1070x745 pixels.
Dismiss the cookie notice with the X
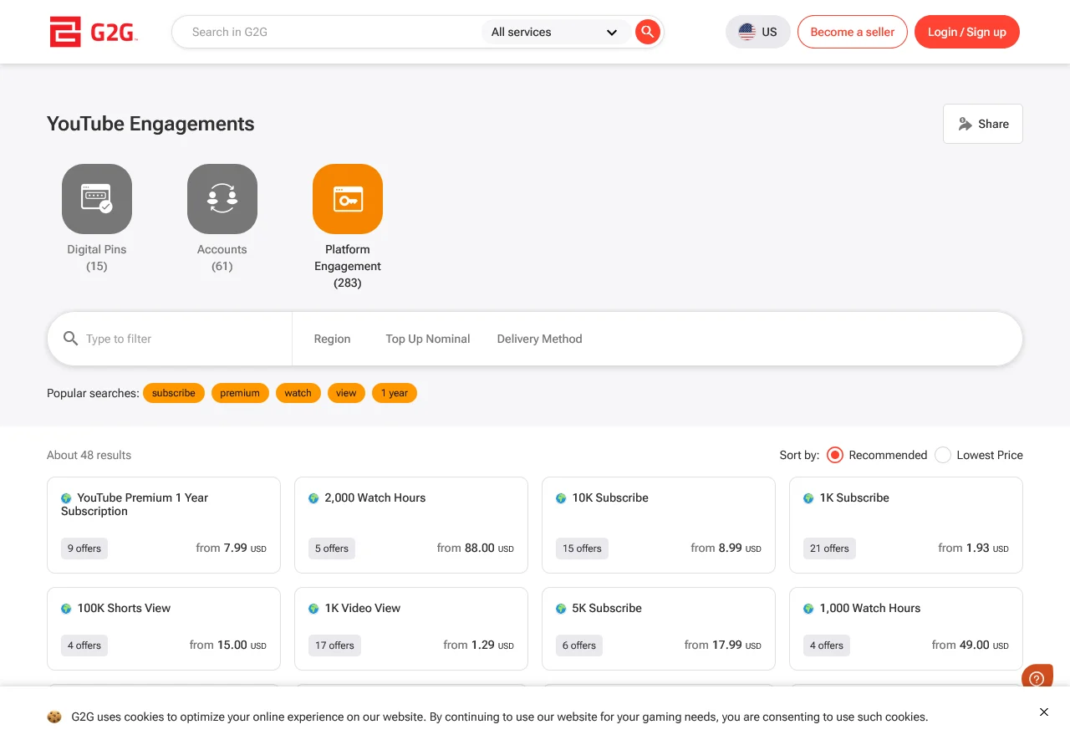(1044, 712)
